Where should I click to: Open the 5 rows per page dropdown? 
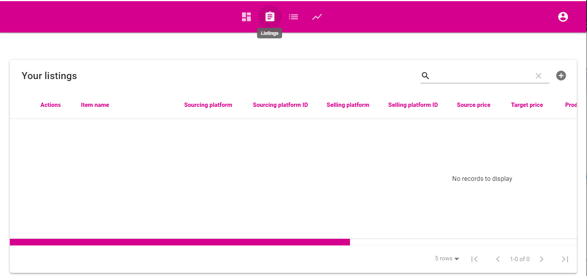pos(447,259)
